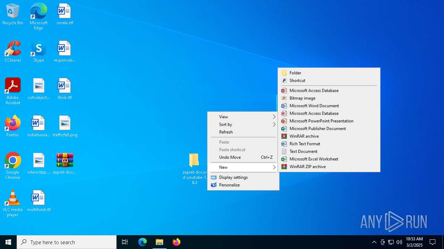
Task: Choose Refresh from the context menu
Action: [243, 132]
